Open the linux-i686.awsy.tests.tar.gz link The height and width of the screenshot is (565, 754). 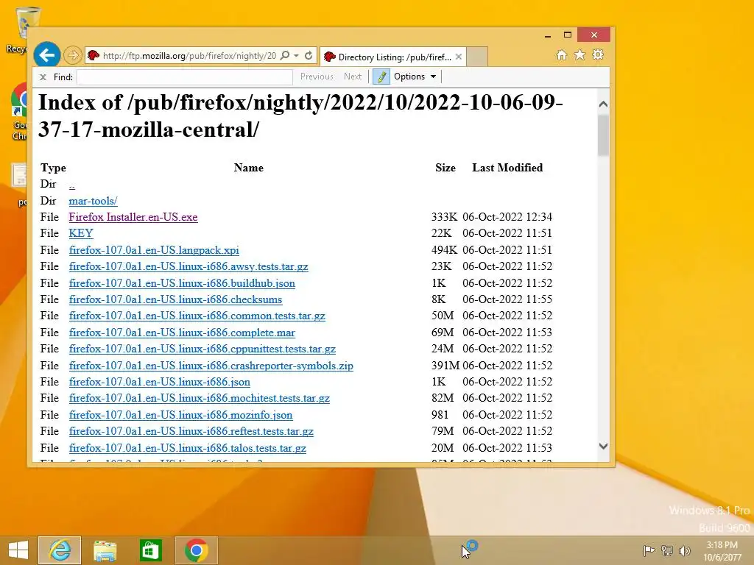coord(188,266)
